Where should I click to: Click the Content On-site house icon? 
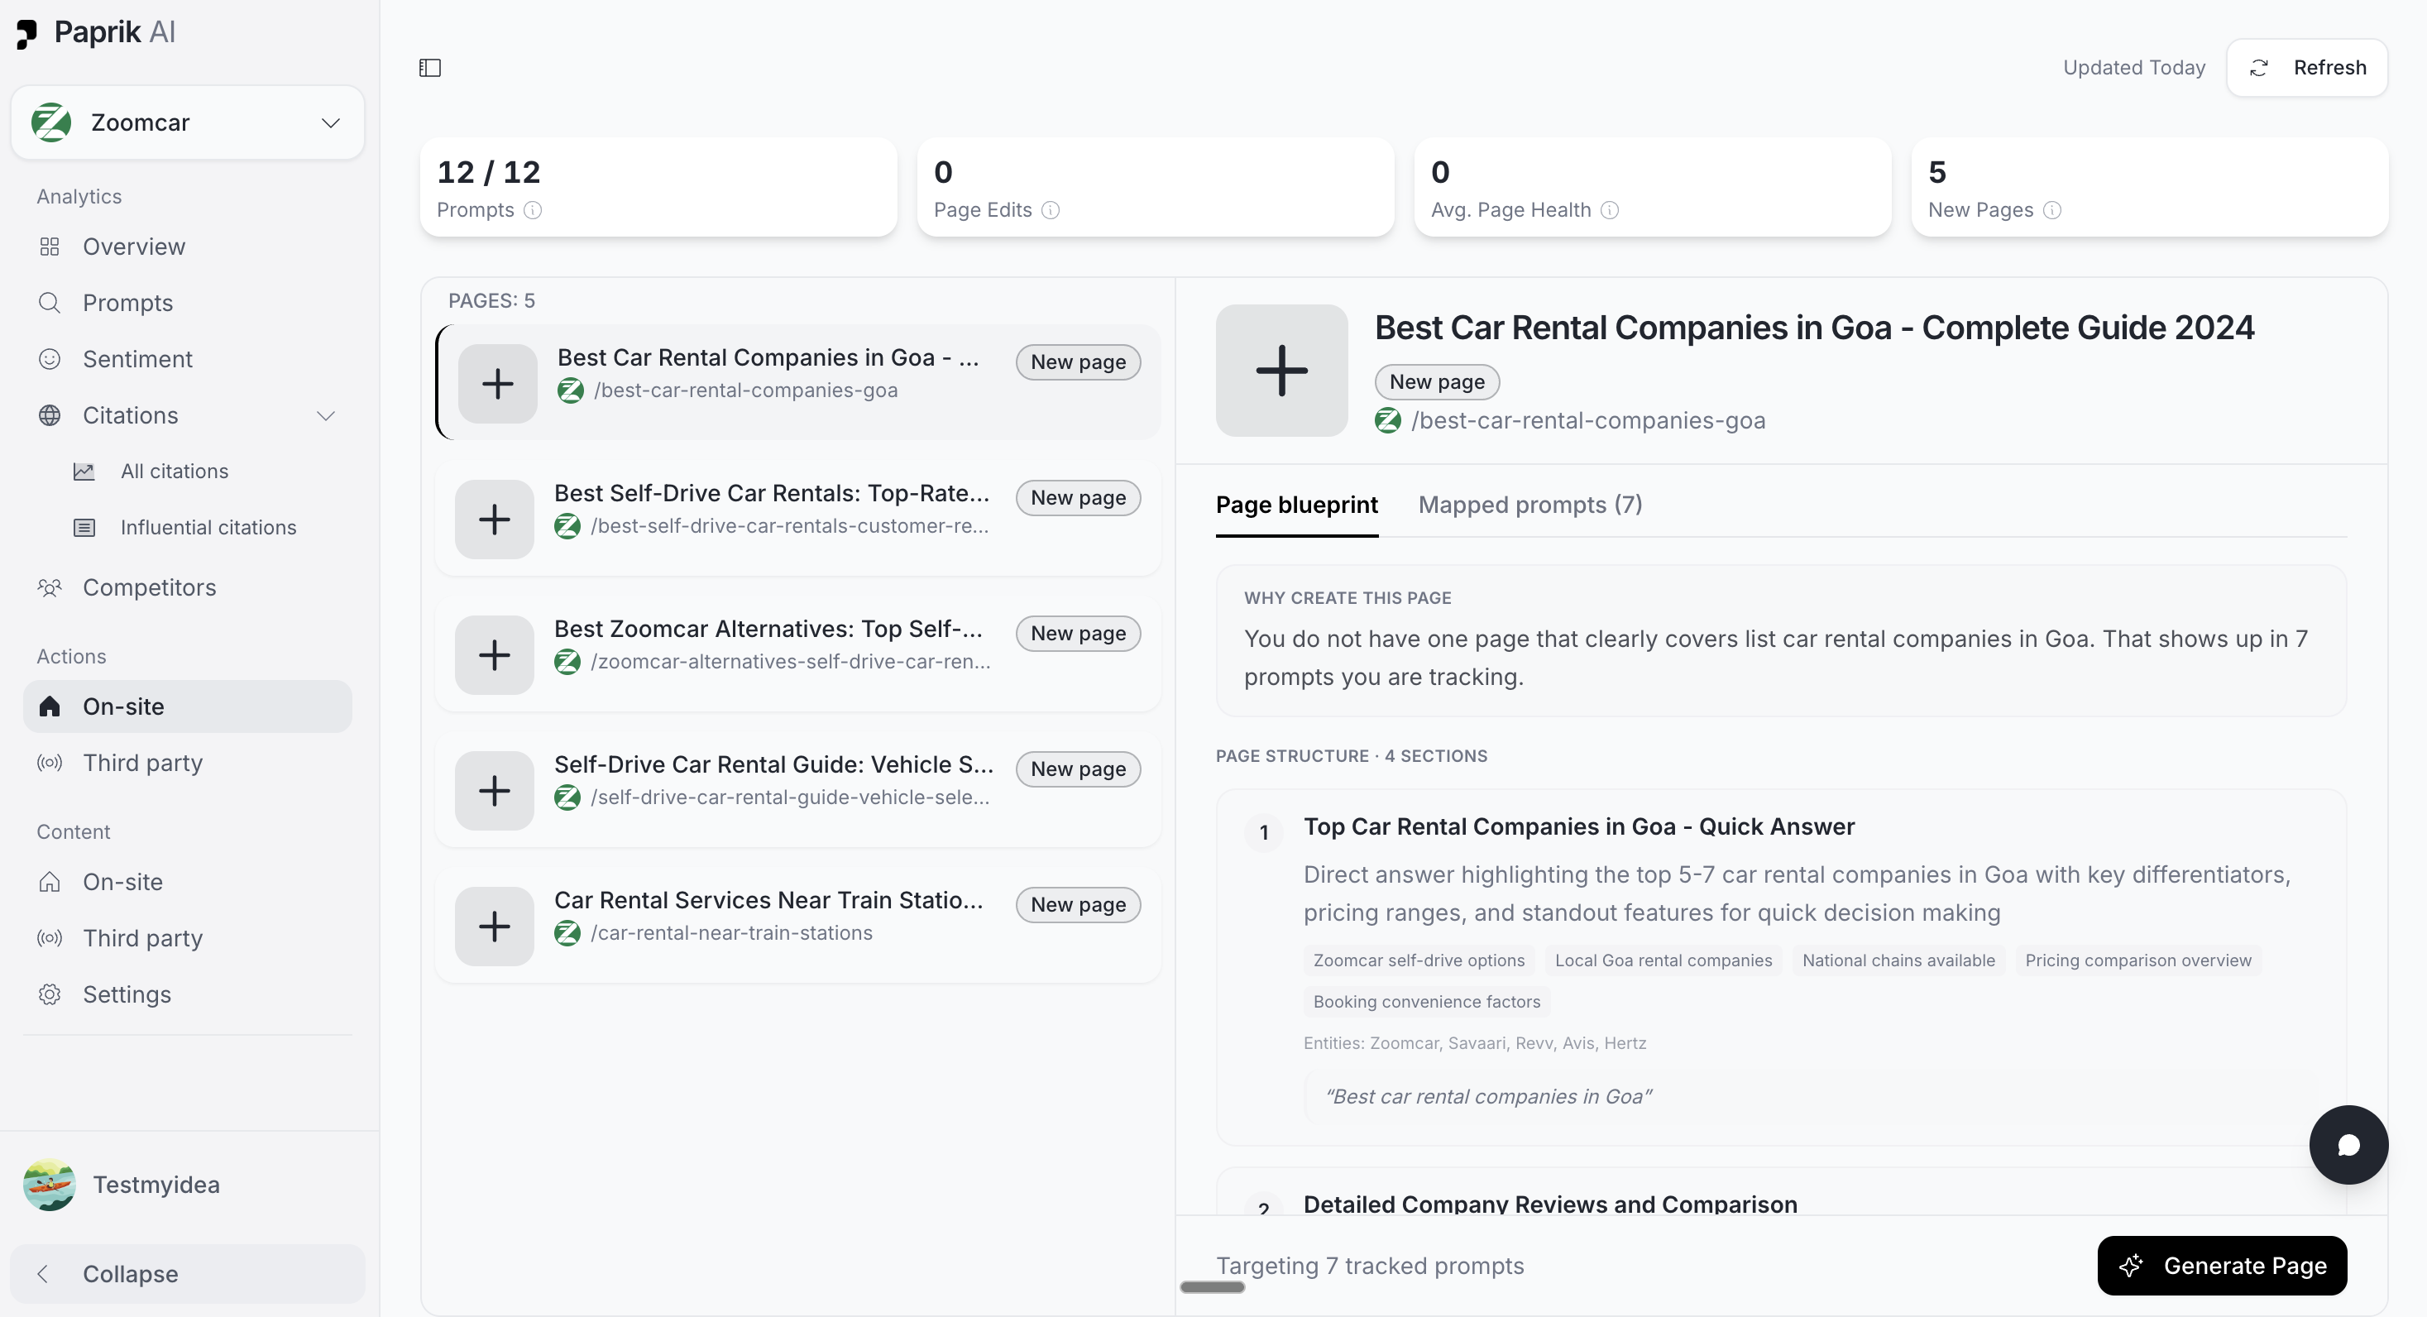pos(50,883)
